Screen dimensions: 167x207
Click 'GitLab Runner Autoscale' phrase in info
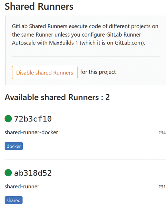[77, 39]
